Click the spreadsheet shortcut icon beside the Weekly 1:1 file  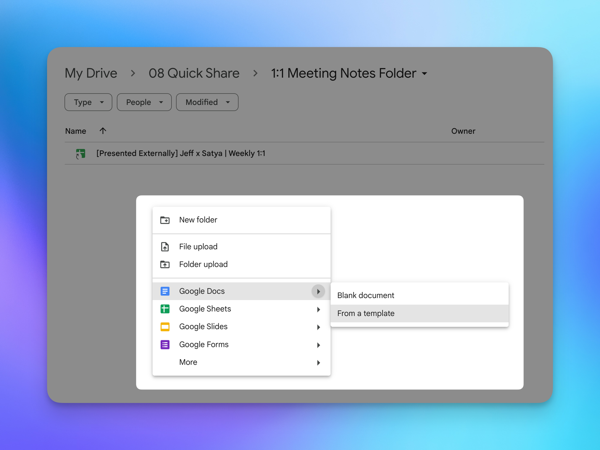click(80, 153)
